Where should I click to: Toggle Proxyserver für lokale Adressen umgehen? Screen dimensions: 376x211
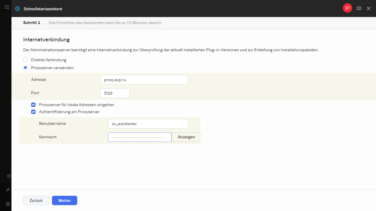coord(33,105)
